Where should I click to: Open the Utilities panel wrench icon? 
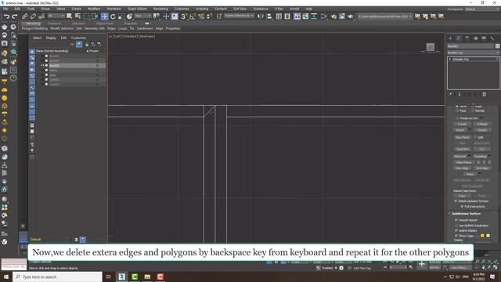492,38
